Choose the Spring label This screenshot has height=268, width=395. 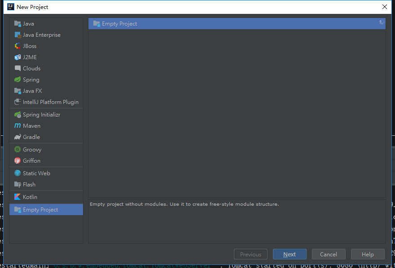[31, 80]
